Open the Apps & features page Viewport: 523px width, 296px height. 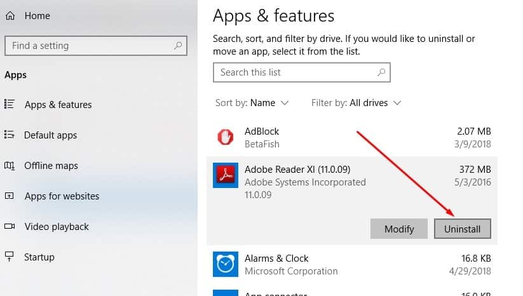click(x=58, y=105)
